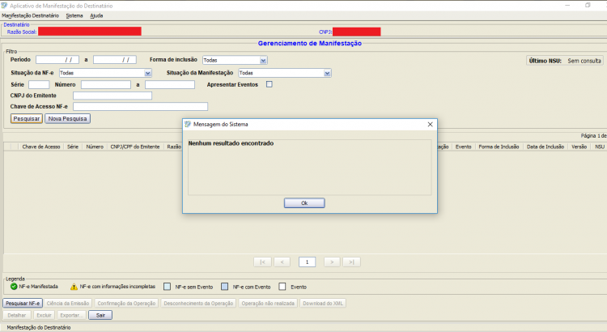Click the Último NSU Sem consulta text
The image size is (607, 332).
565,61
